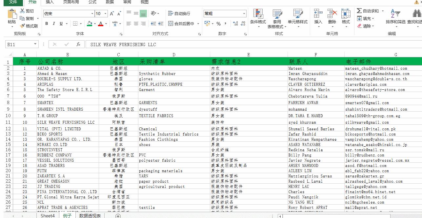
Task: Click the Insert Function fx icon
Action: pos(78,44)
